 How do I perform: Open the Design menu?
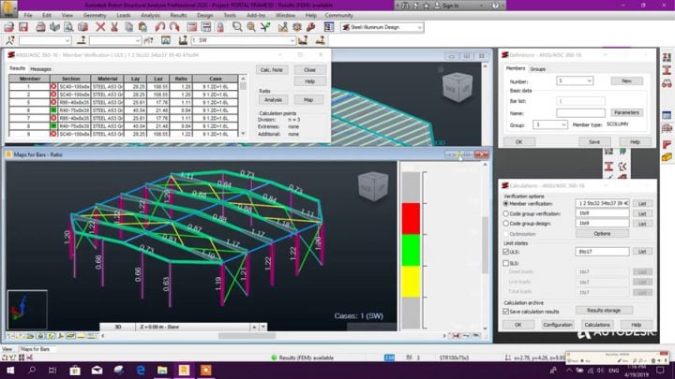point(205,16)
